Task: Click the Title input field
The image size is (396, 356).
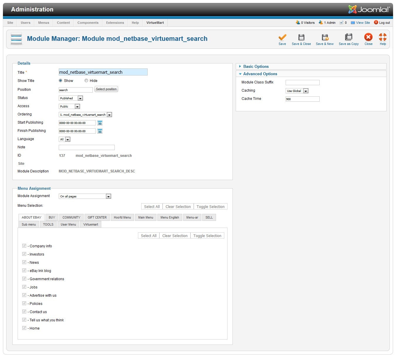Action: [x=103, y=72]
